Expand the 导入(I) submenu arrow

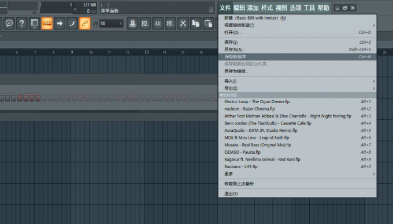click(x=373, y=81)
